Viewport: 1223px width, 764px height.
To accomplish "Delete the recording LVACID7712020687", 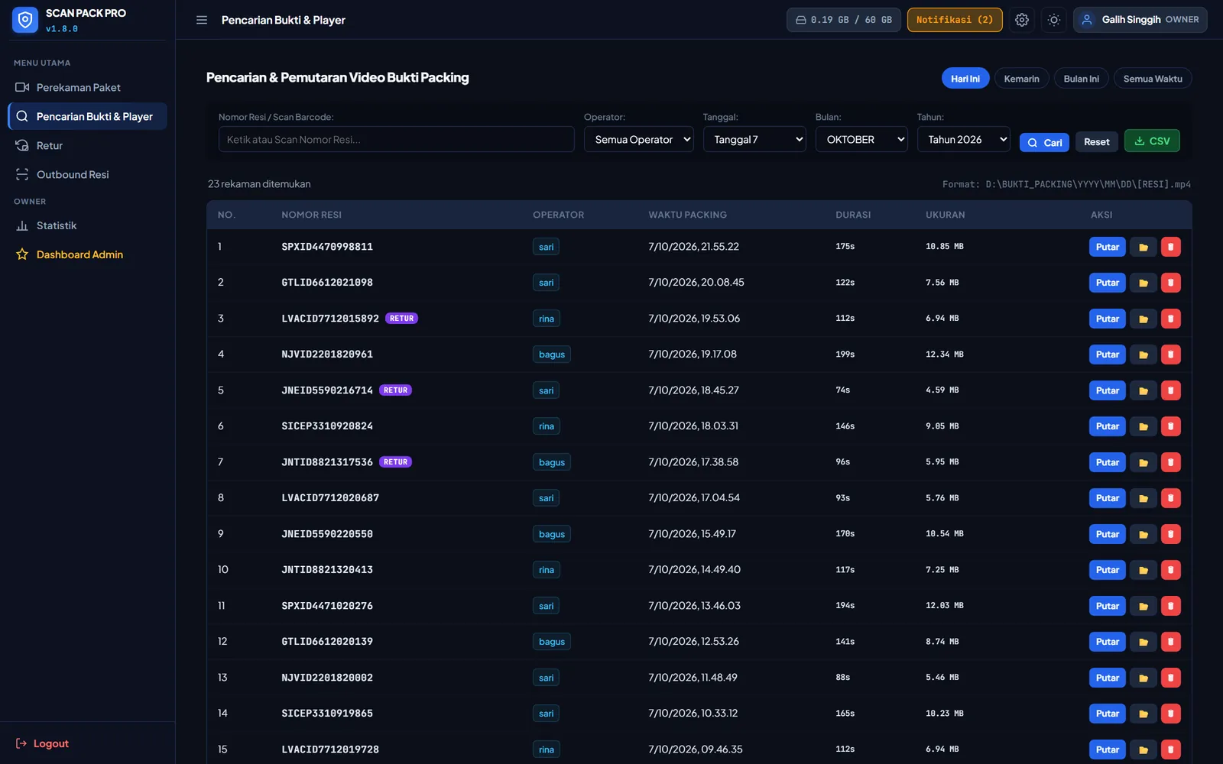I will (1171, 498).
